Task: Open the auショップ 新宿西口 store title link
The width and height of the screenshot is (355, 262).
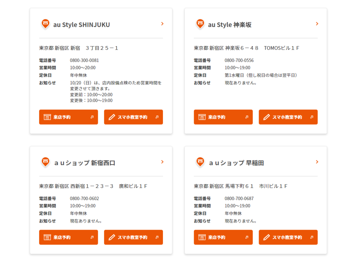Action: (x=85, y=163)
